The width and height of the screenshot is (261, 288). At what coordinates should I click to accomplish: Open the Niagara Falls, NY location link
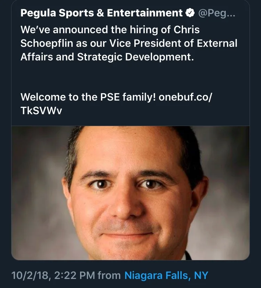point(166,275)
